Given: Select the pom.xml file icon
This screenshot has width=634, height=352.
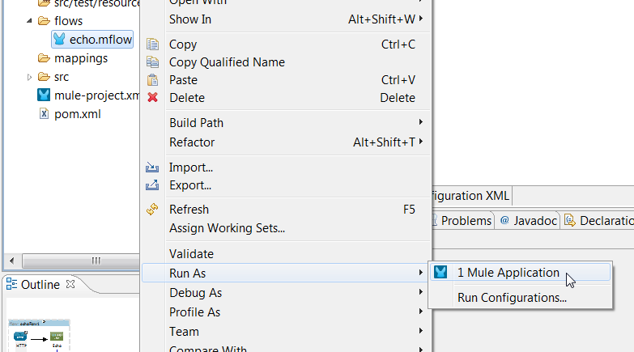Looking at the screenshot, I should [44, 114].
